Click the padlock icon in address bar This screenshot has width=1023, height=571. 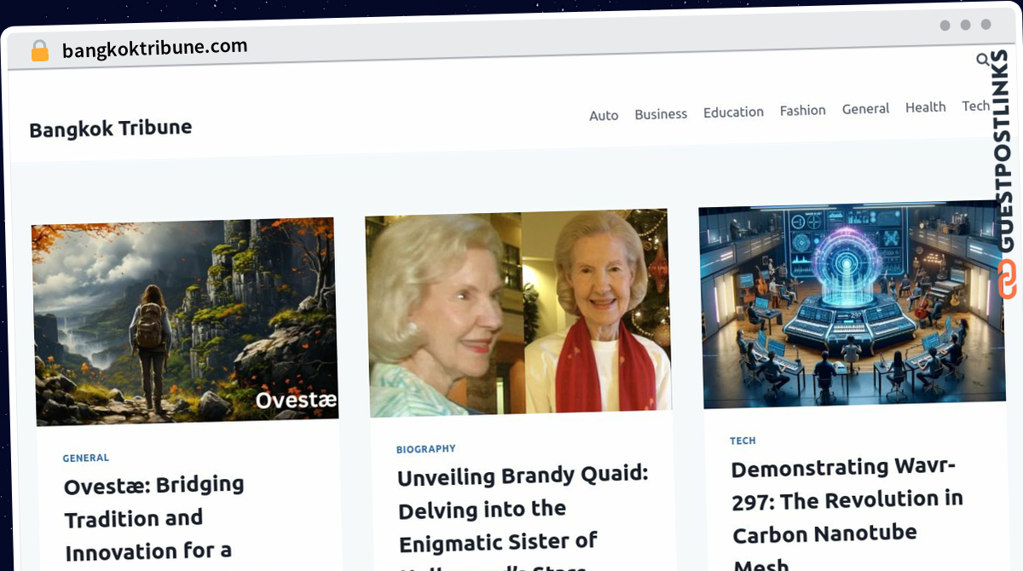[x=40, y=51]
